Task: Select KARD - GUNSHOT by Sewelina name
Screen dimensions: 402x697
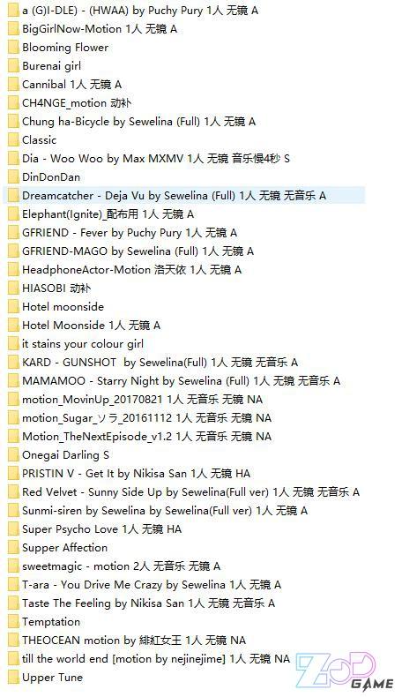Action: (x=160, y=363)
